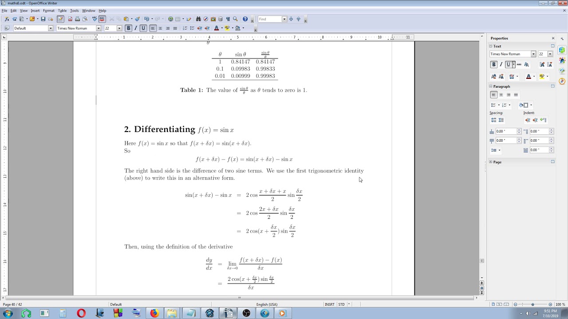This screenshot has height=319, width=568.
Task: Click Increase Spacing icon in Paragraph panel
Action: [493, 120]
